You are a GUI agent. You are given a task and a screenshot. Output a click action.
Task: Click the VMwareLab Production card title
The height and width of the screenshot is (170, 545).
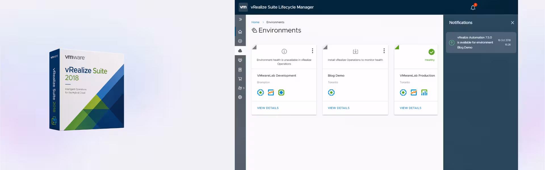[x=417, y=76]
